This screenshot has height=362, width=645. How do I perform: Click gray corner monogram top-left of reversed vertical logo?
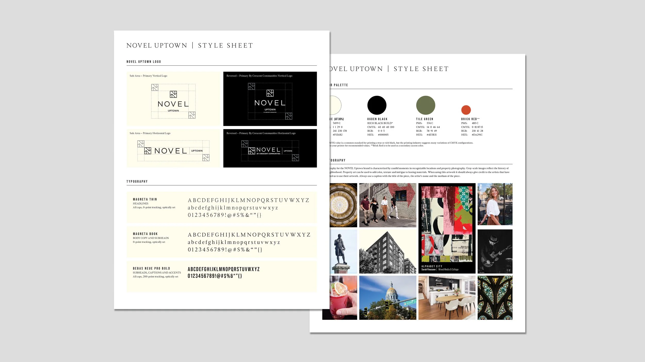point(251,86)
